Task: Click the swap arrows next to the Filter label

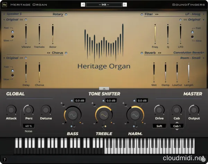Action: pos(157,14)
